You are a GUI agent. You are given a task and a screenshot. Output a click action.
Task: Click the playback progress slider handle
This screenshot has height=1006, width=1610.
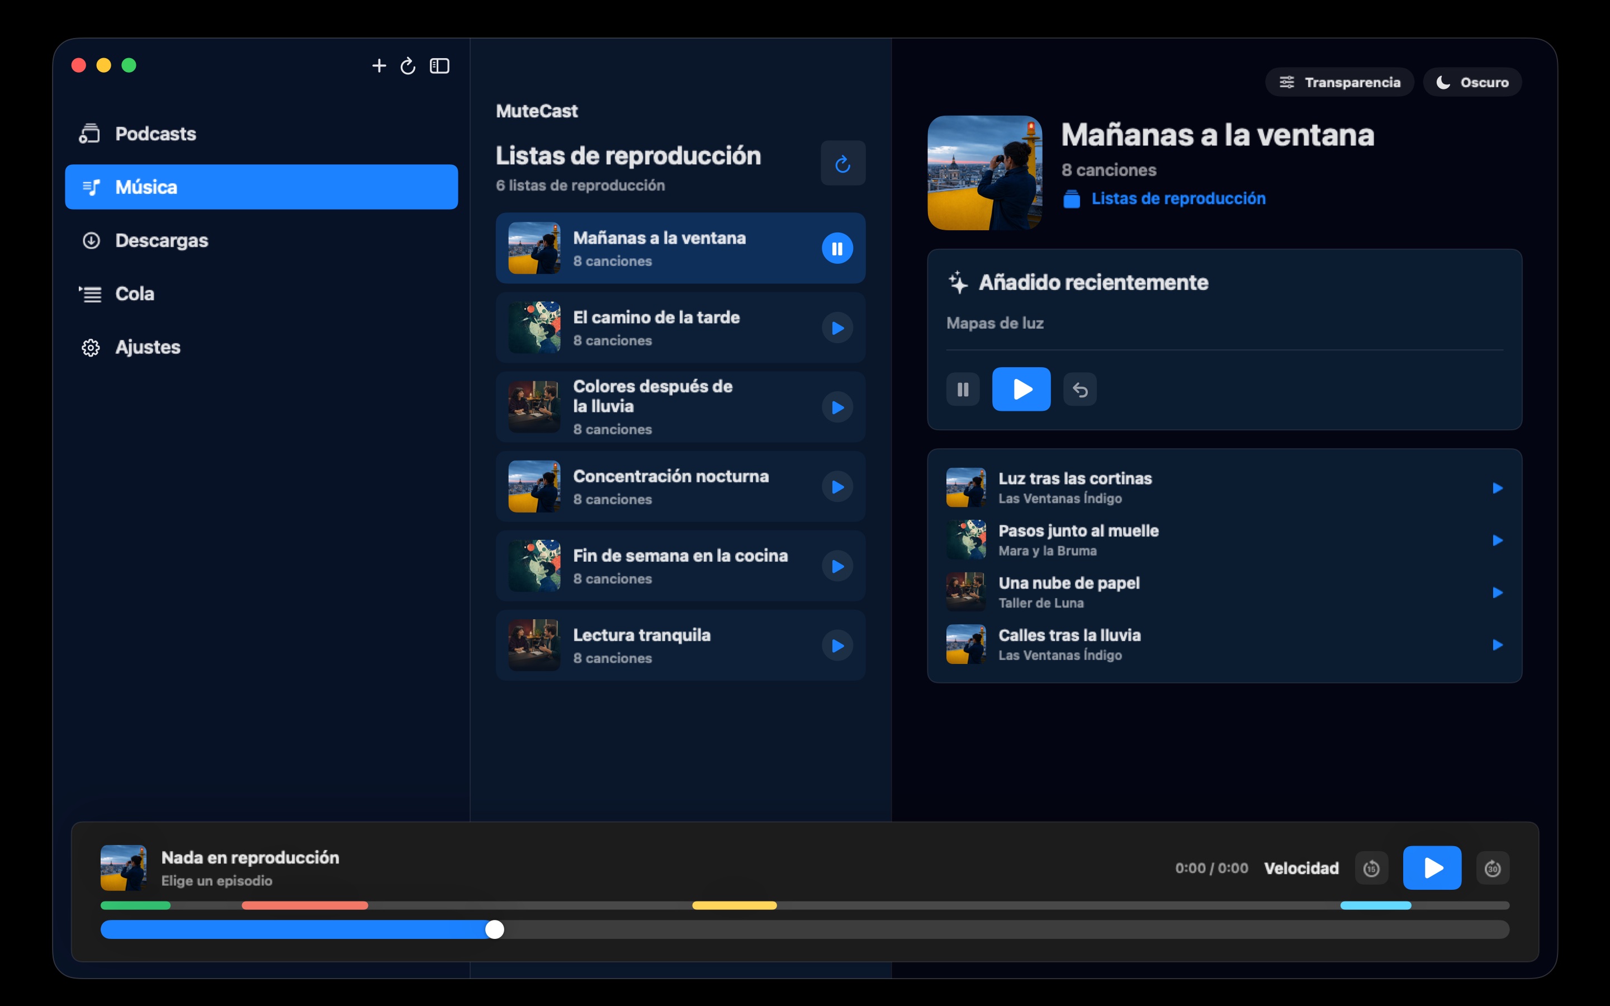494,929
